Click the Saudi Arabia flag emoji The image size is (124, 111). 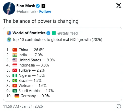point(15,91)
